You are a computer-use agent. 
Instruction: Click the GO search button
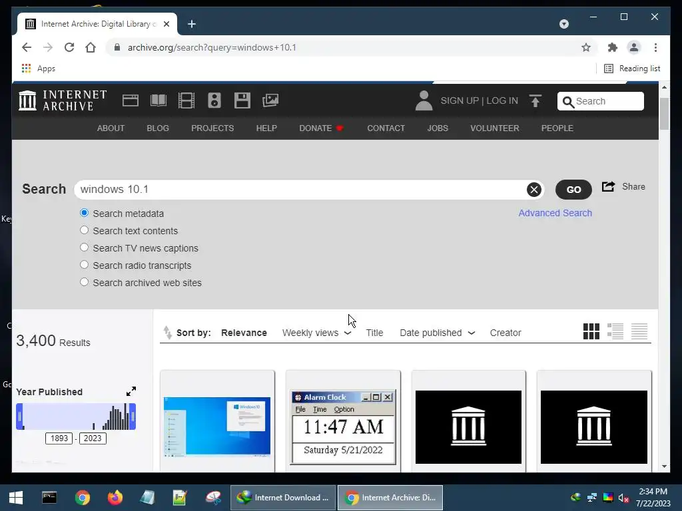point(573,190)
